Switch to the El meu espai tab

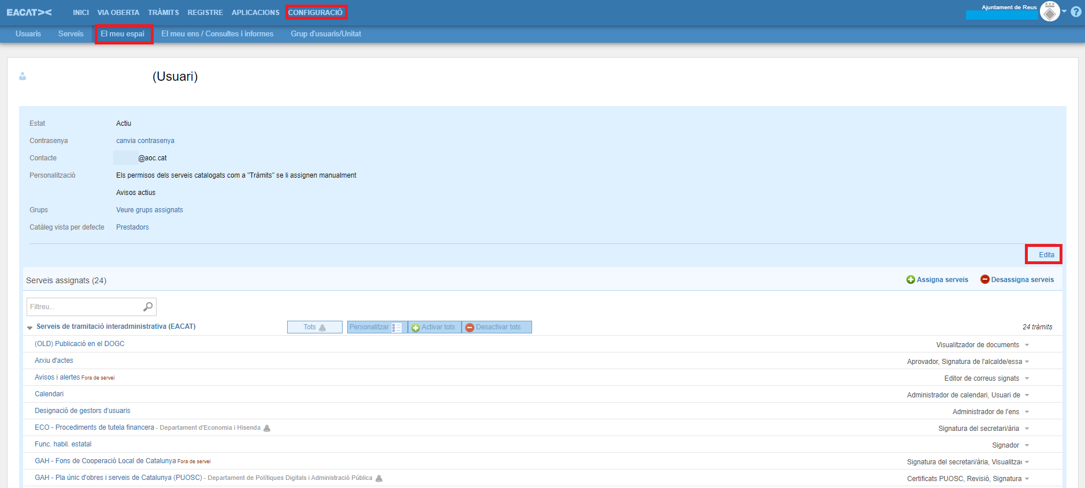tap(123, 34)
